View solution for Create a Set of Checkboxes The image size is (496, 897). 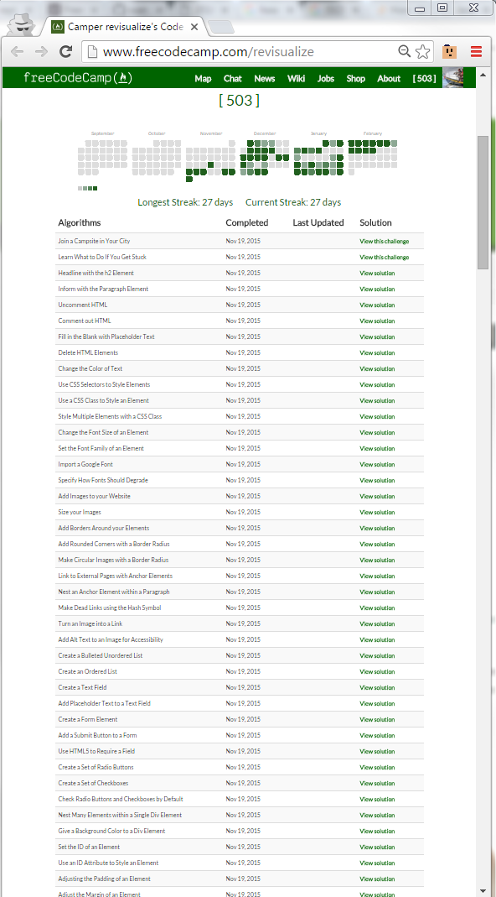tap(377, 783)
